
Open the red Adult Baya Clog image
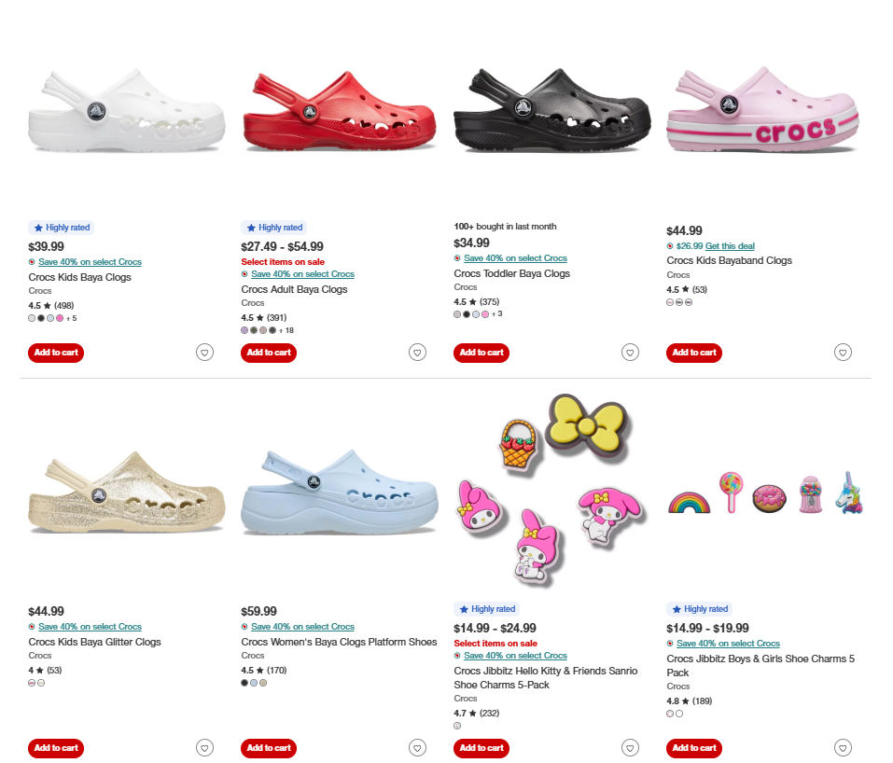340,112
